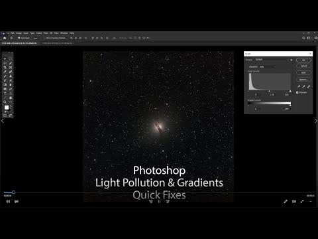Pick the black point eyedropper in Levels
This screenshot has height=239, width=318.
pos(299,86)
